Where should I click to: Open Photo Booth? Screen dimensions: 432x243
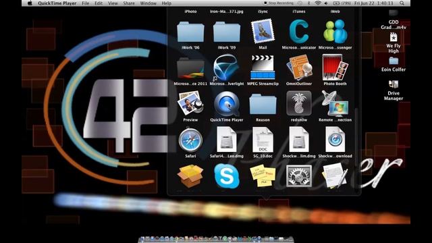[335, 67]
